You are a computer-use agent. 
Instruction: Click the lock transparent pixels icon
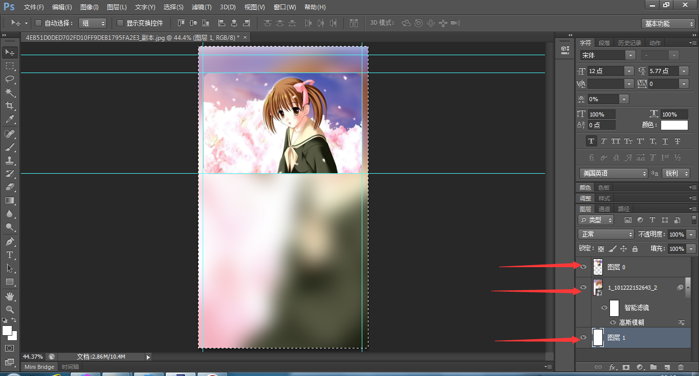click(601, 249)
